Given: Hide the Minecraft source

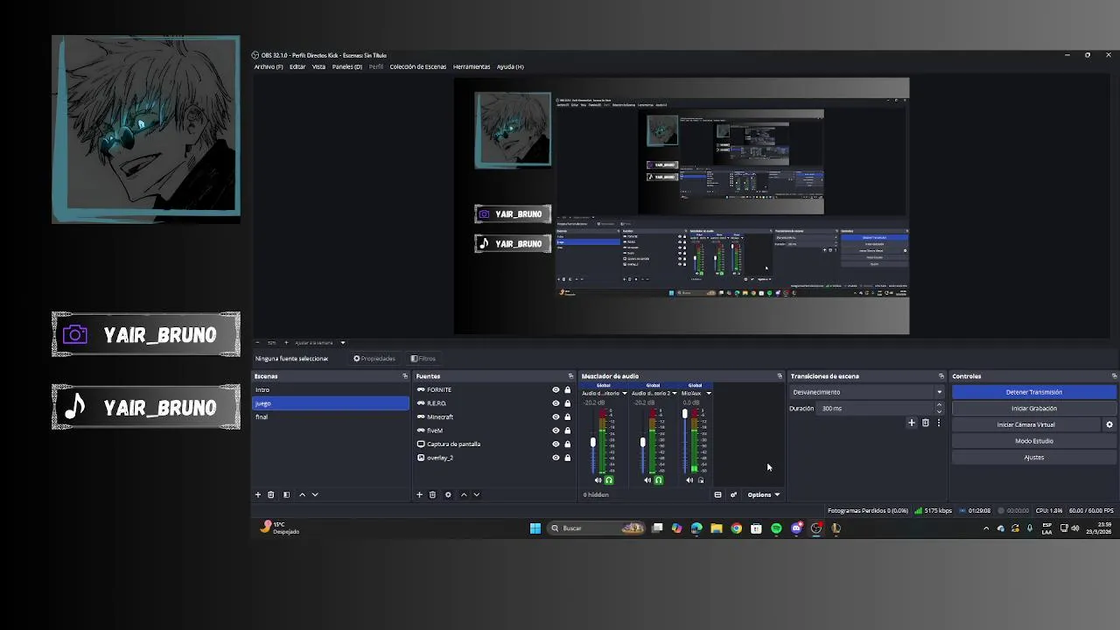Looking at the screenshot, I should click(x=556, y=416).
